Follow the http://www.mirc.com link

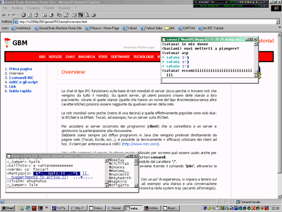tap(140, 144)
